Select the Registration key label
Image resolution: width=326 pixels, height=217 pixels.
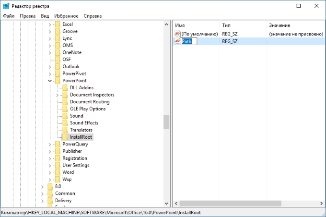75,158
